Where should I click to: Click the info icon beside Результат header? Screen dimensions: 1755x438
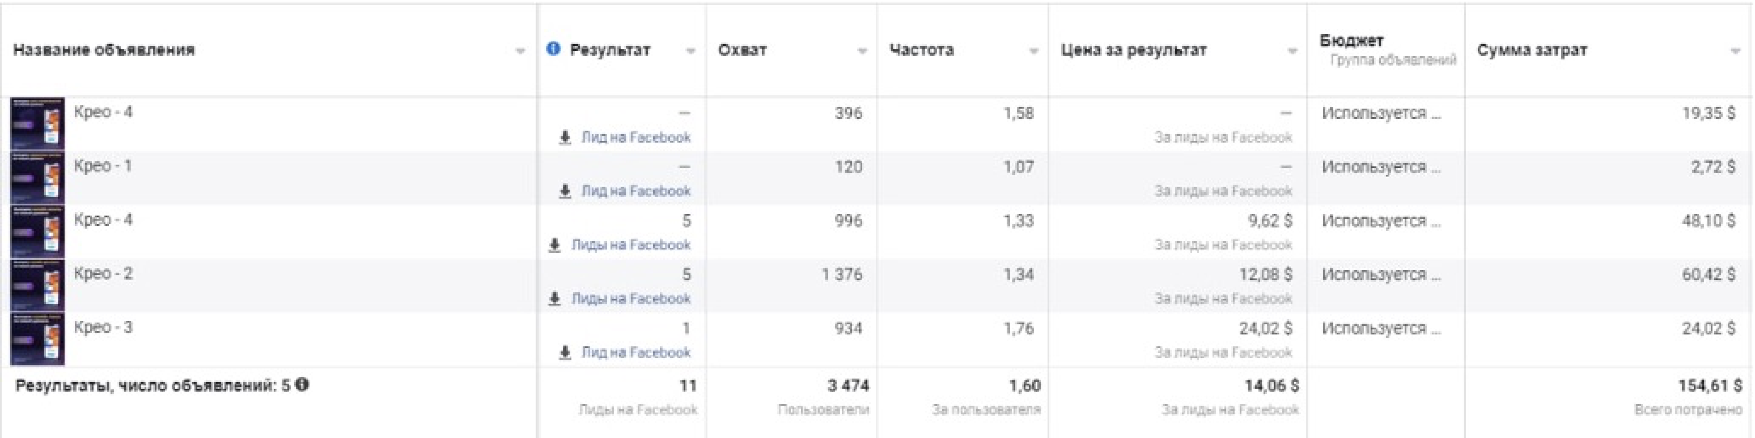[553, 49]
